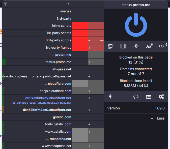Collapse panel with the Less chevron

(x=157, y=118)
